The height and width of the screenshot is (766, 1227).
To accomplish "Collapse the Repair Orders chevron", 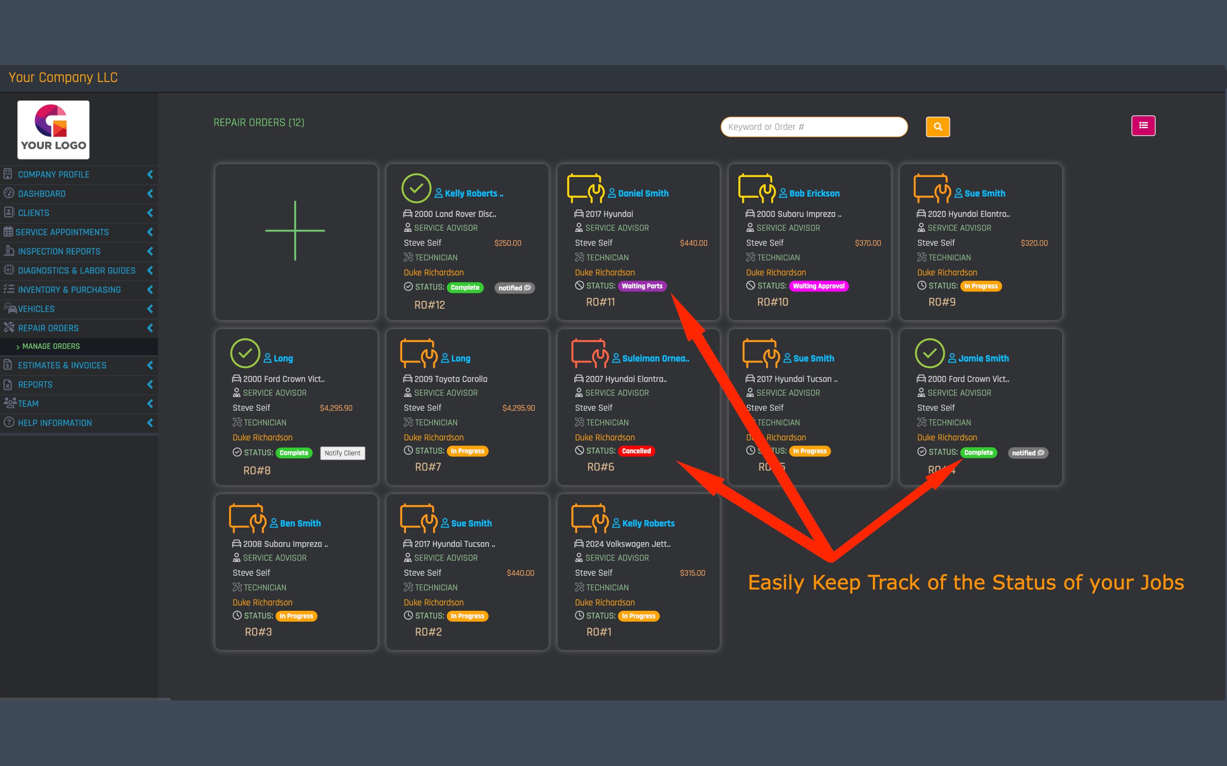I will (x=150, y=328).
